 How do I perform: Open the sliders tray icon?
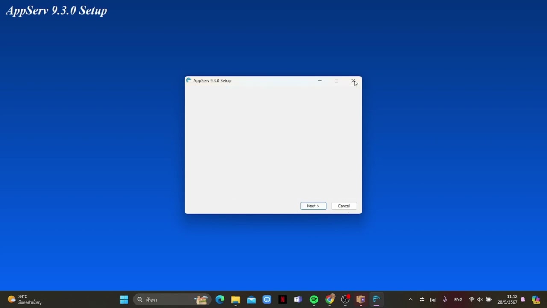[x=422, y=299]
